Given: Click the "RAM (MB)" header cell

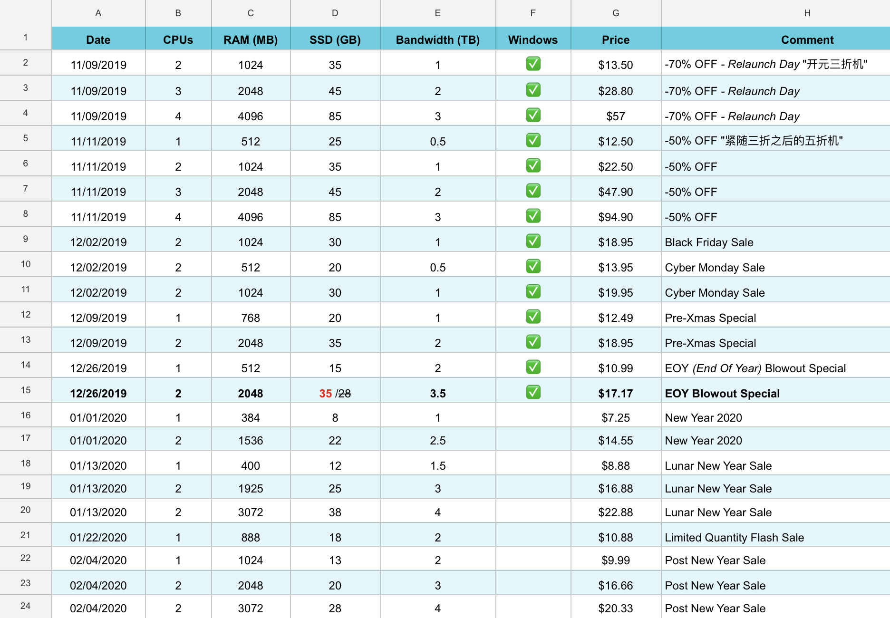Looking at the screenshot, I should click(x=251, y=39).
